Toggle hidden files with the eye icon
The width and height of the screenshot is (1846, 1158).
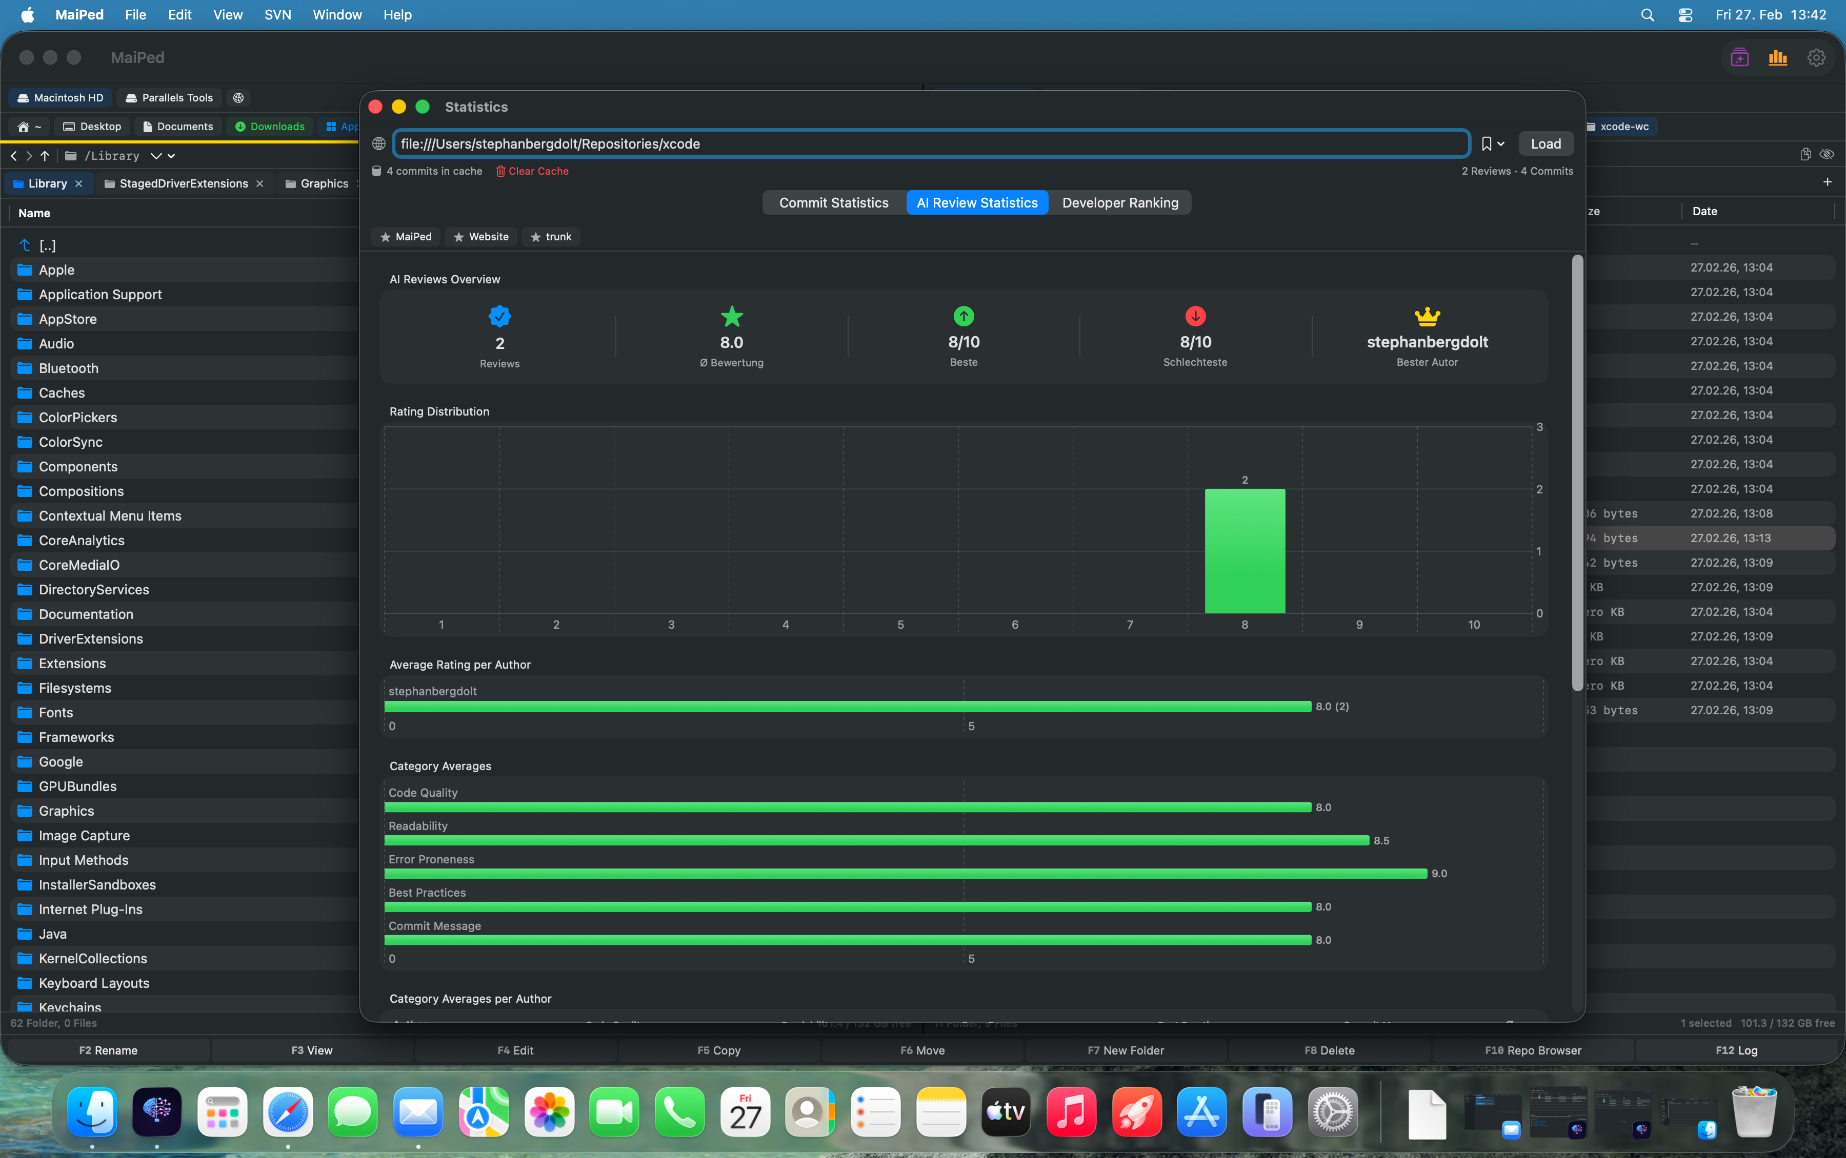coord(1827,155)
